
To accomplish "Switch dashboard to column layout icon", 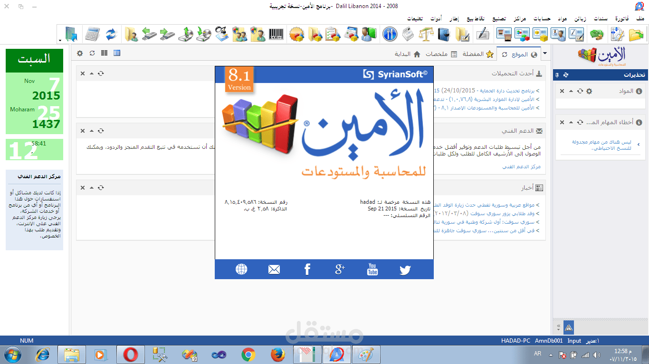I will [x=105, y=53].
